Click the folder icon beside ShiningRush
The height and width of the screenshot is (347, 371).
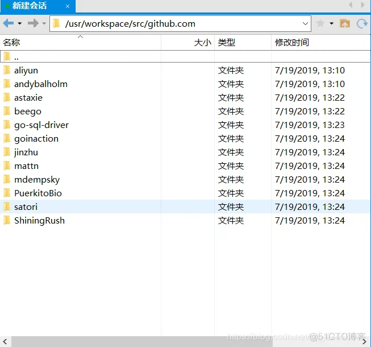(7, 220)
